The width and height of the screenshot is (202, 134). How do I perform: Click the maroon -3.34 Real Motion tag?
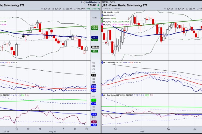coord(94,122)
